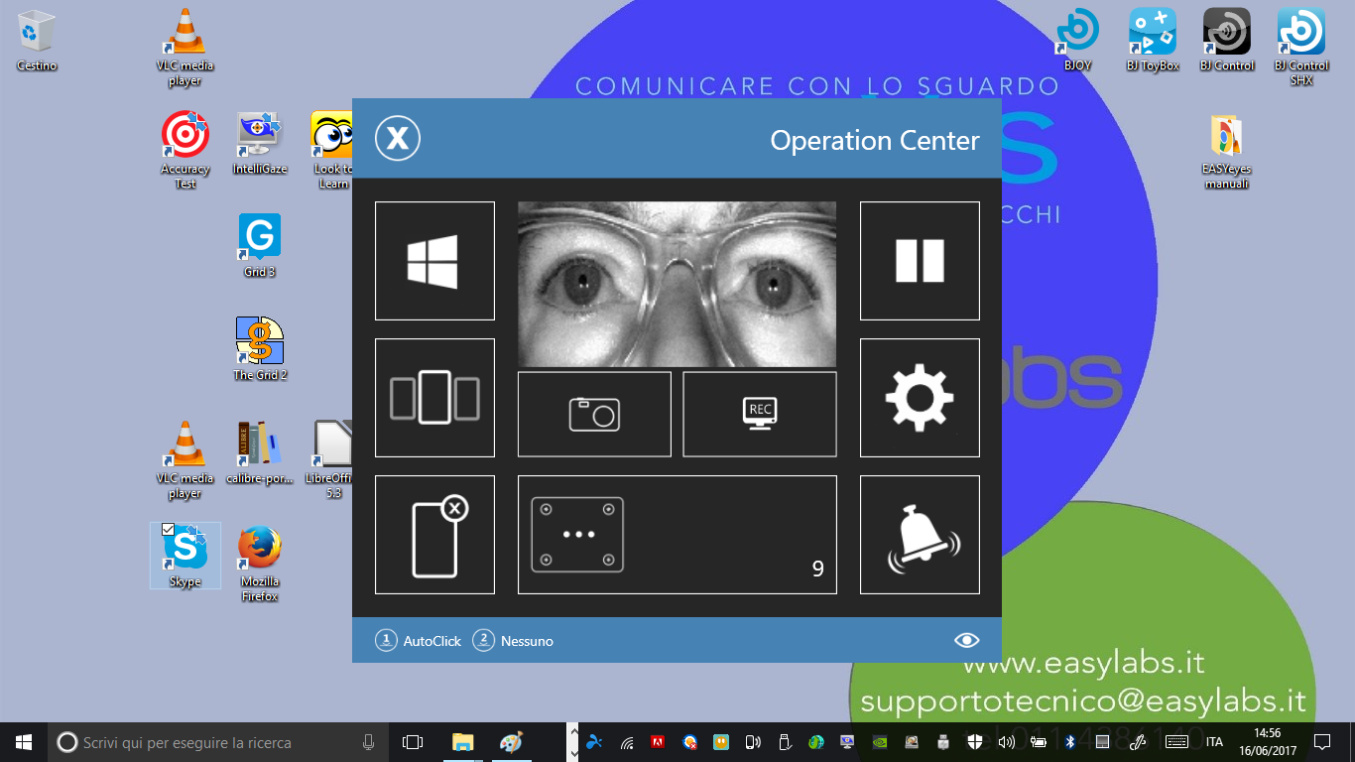This screenshot has height=762, width=1355.
Task: Select the LibreOffice 5.3 desktop icon
Action: click(332, 459)
